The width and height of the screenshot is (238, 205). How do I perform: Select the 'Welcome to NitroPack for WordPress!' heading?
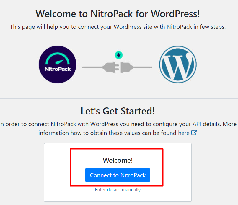tap(118, 14)
